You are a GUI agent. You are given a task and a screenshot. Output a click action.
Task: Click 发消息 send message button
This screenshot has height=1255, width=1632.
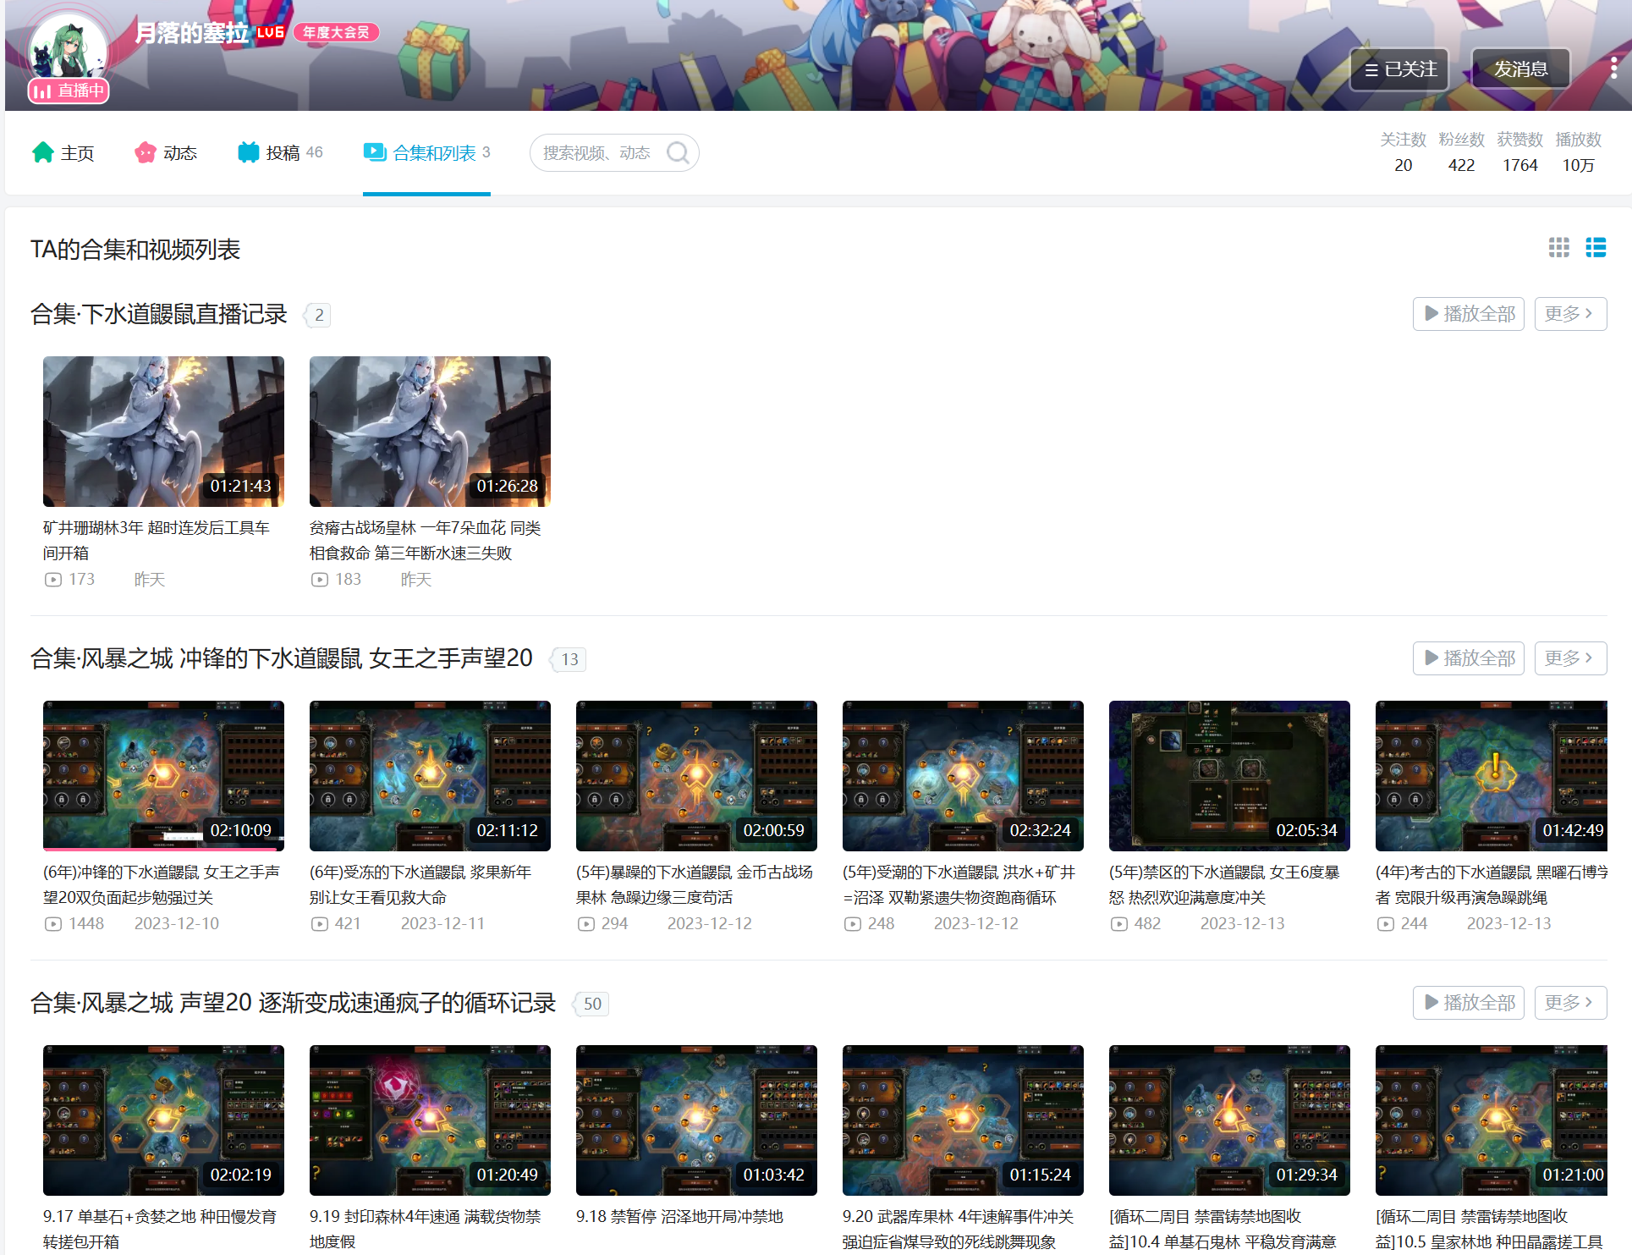coord(1520,69)
